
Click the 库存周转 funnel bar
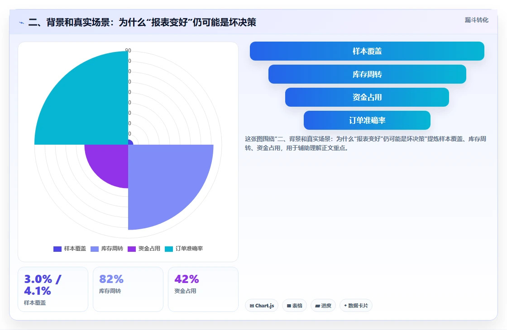click(x=367, y=74)
